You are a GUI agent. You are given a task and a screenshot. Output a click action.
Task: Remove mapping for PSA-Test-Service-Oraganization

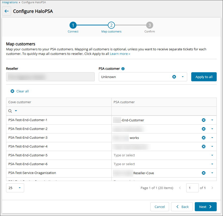(x=204, y=173)
